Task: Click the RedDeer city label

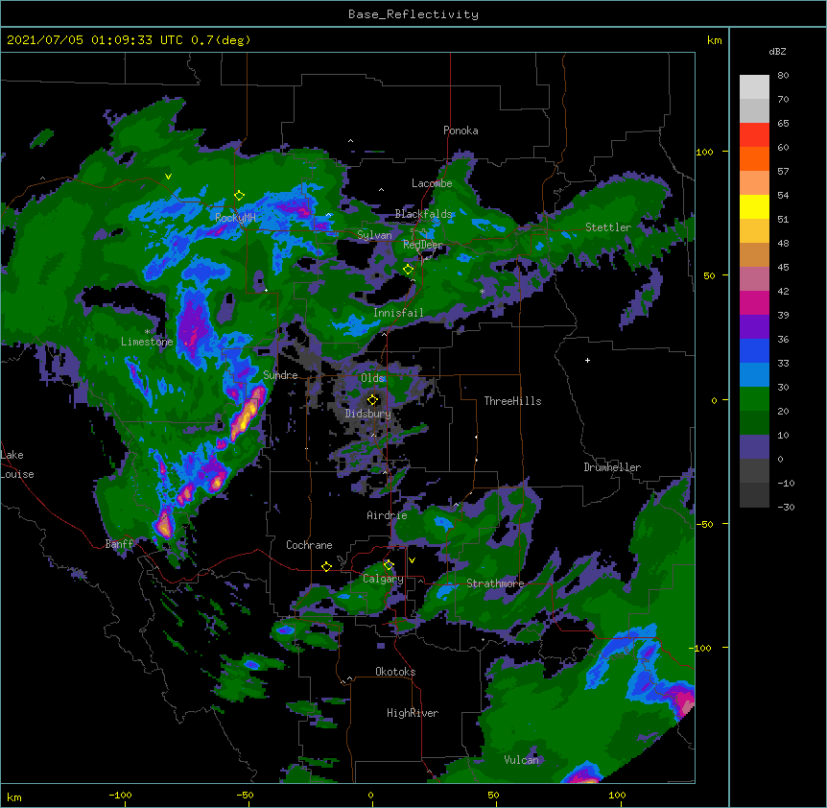Action: coord(423,245)
